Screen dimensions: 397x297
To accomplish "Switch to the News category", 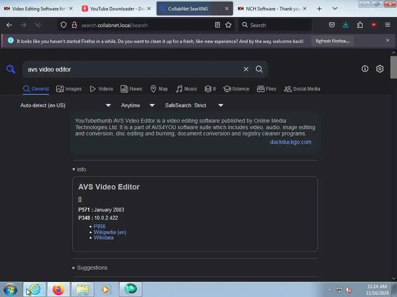I will [131, 89].
